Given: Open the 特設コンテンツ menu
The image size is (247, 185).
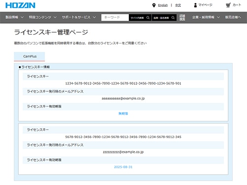Looking at the screenshot, I should pos(40,17).
